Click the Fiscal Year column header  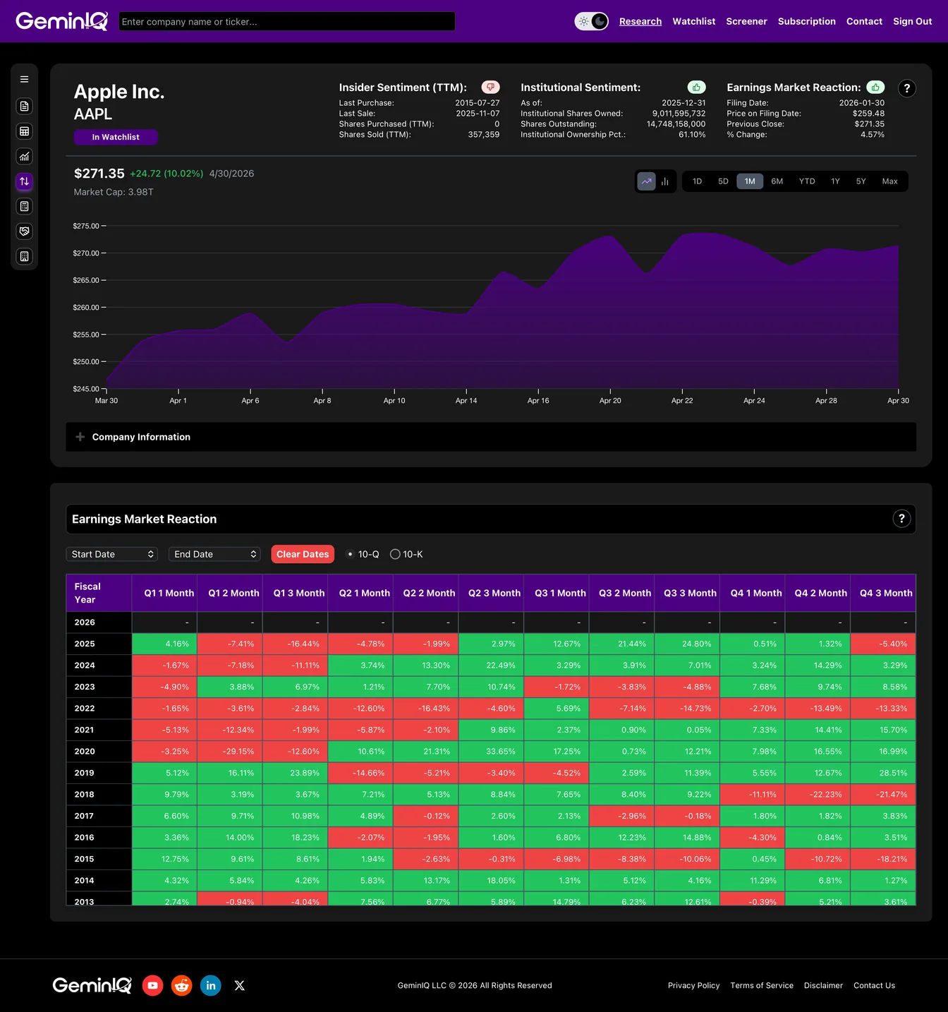[x=99, y=593]
